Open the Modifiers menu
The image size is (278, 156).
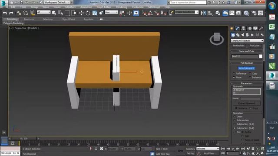pos(70,7)
